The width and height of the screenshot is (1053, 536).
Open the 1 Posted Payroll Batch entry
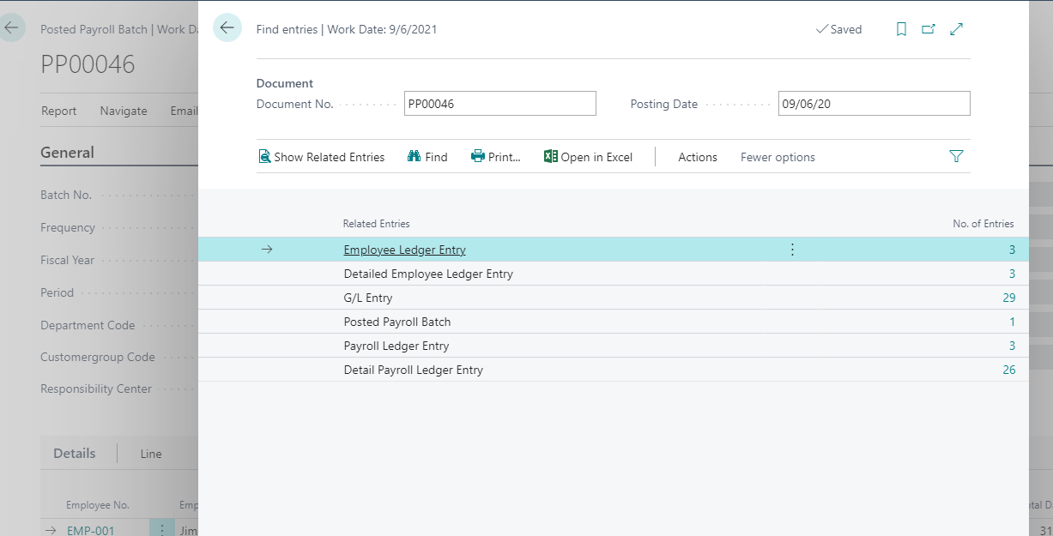(1013, 322)
